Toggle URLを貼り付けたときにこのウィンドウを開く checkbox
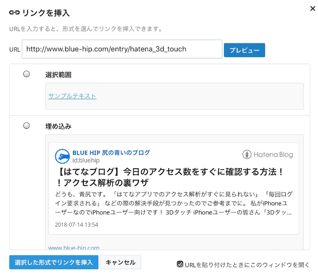 [x=180, y=264]
